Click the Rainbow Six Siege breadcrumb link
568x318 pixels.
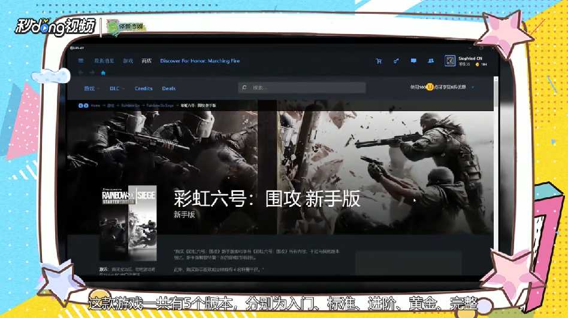160,106
